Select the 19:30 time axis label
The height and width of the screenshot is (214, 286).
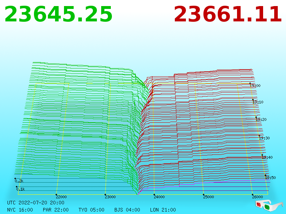coord(264,138)
